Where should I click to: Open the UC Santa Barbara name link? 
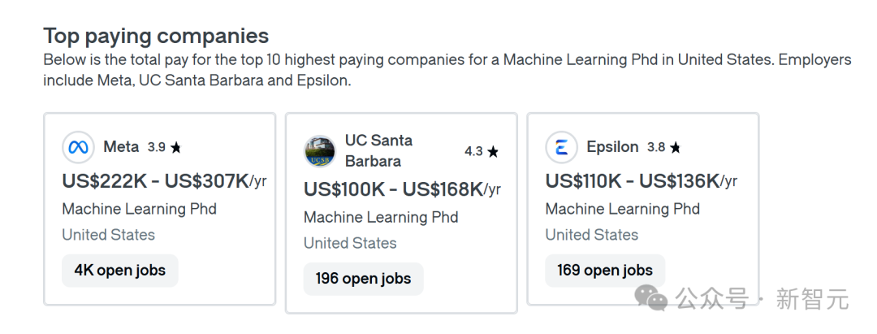378,150
